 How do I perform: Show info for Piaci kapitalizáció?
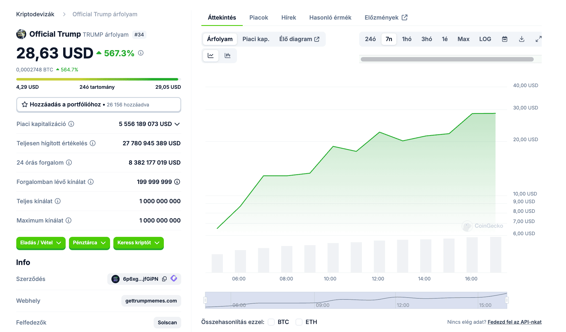[x=71, y=124]
